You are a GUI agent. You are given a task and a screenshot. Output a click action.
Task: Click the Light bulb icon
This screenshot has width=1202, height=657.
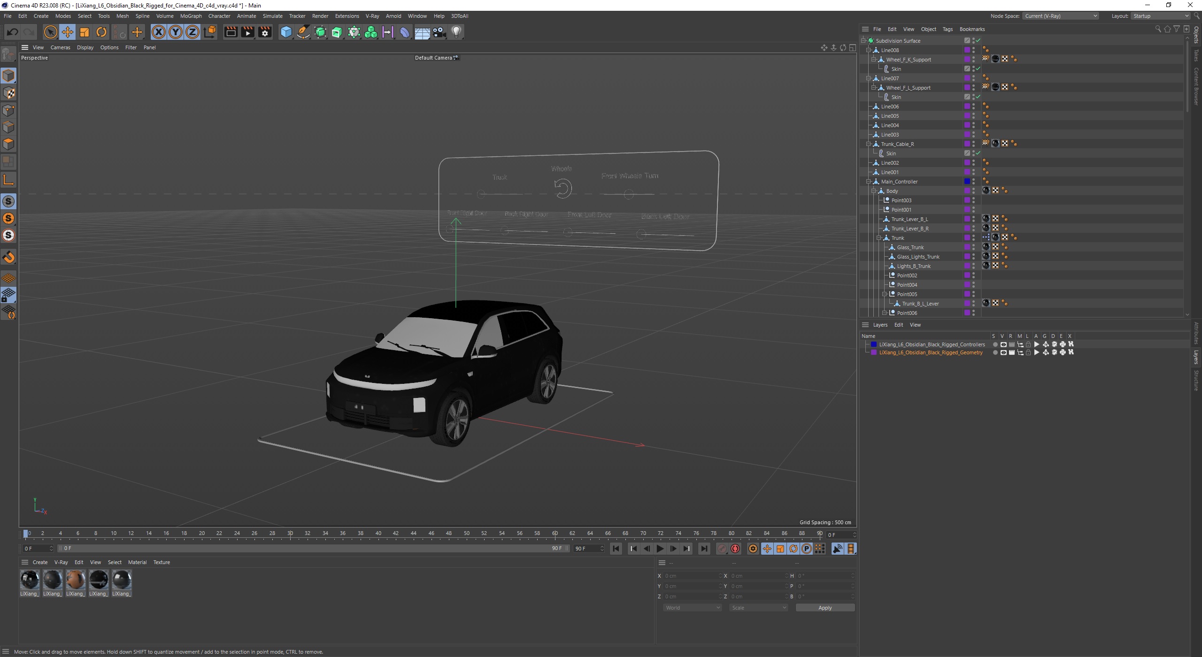point(456,32)
